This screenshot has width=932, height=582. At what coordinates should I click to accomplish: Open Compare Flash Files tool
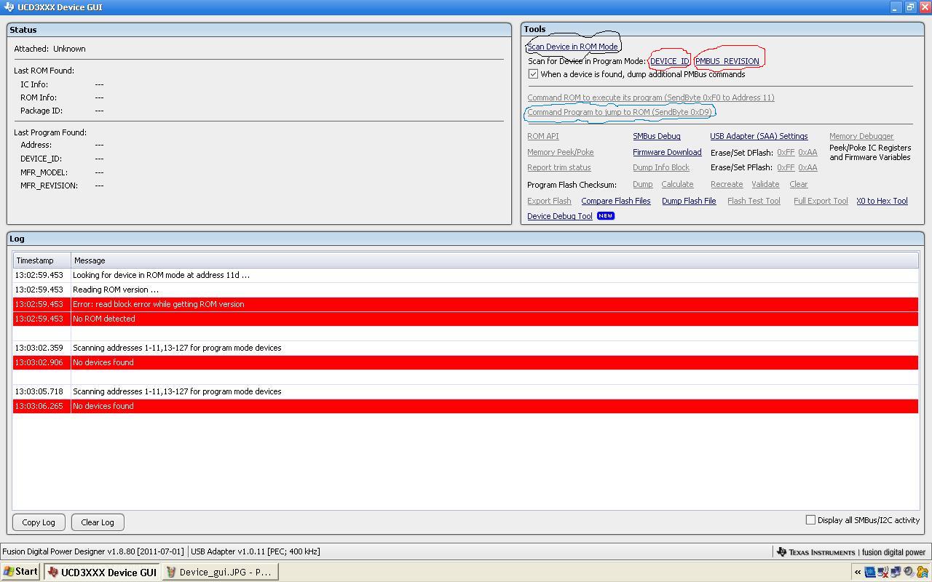615,201
